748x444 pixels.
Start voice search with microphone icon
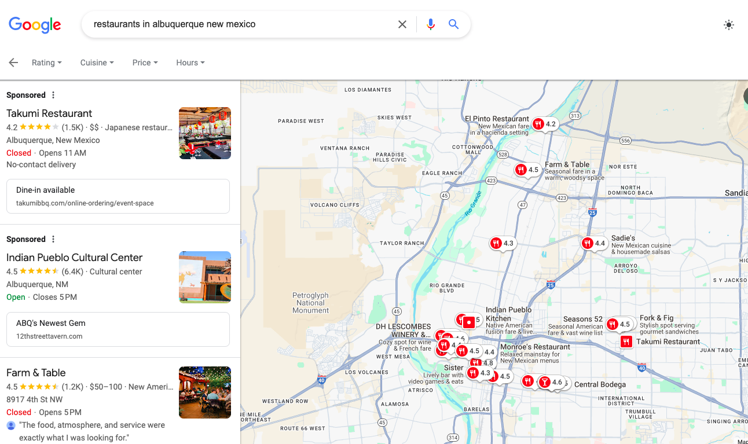[x=431, y=24]
